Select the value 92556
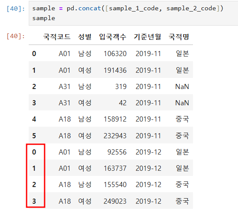This screenshot has height=217, width=238. pyautogui.click(x=117, y=152)
